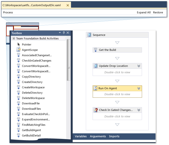
Task: Close the CustomOutputDir.xaml tab
Action: pos(68,5)
